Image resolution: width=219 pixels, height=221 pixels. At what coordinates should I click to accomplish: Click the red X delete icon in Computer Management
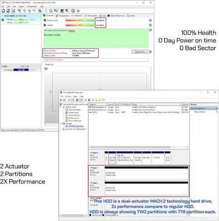[x=89, y=100]
